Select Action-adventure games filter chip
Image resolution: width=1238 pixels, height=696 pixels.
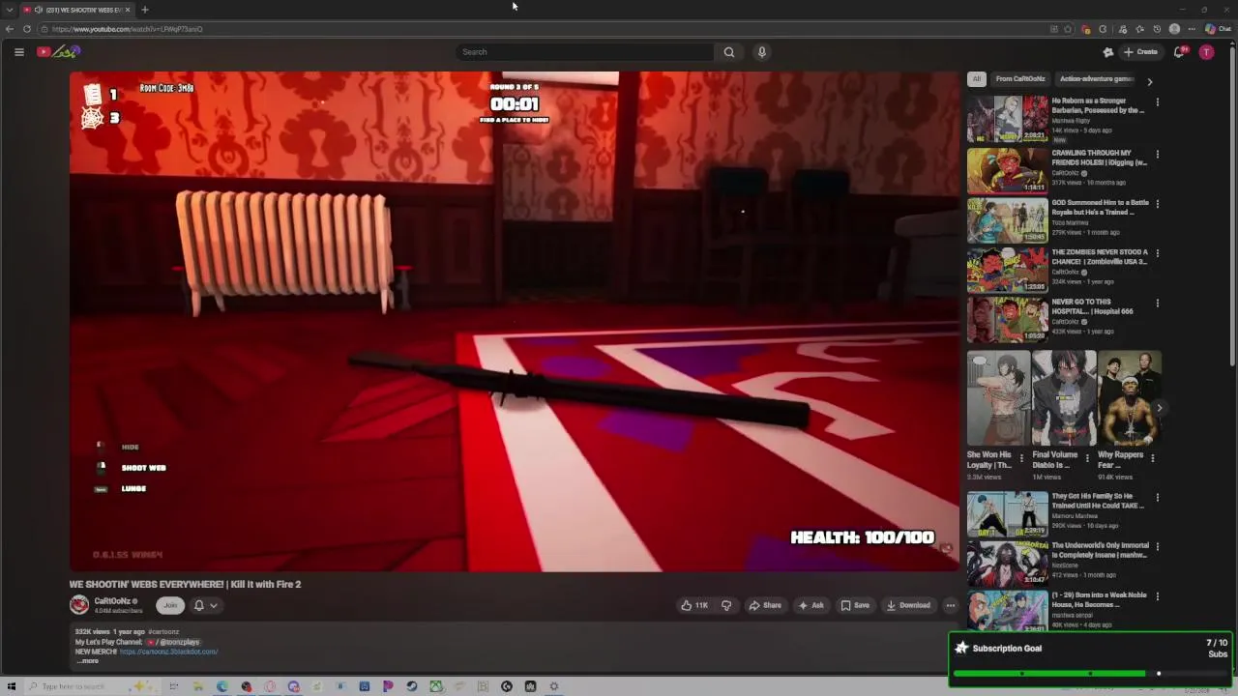pos(1096,79)
